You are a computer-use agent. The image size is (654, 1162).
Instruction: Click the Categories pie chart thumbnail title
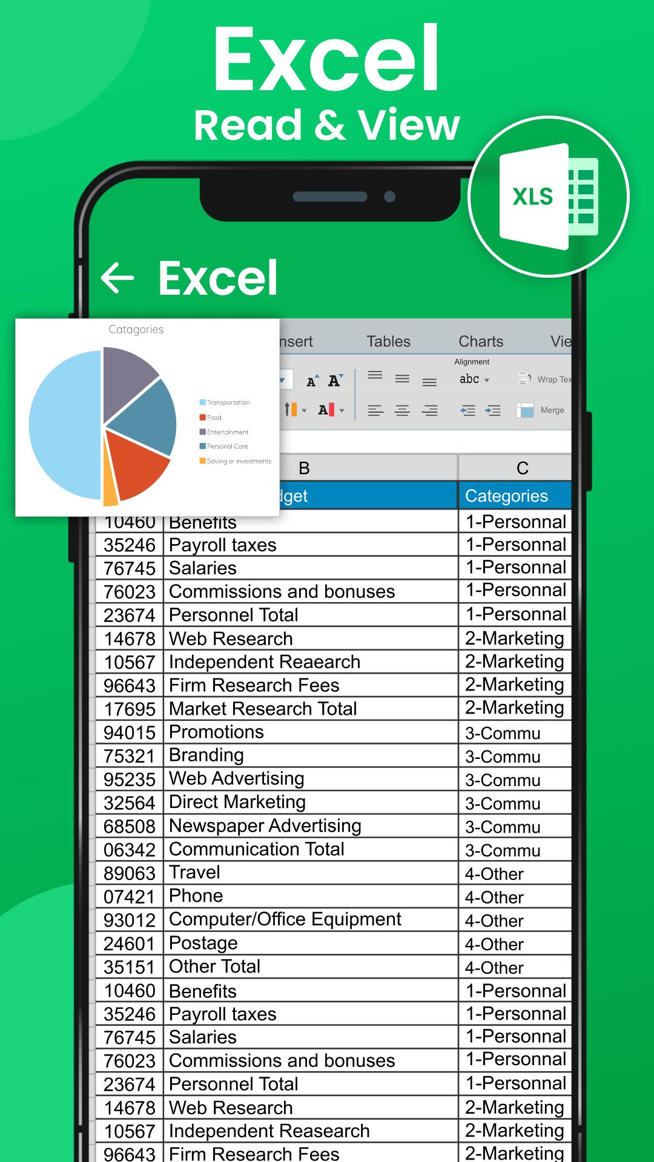pos(136,329)
